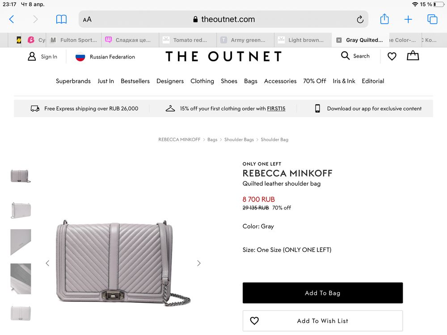
Task: Show all open tabs overview icon
Action: pos(432,19)
